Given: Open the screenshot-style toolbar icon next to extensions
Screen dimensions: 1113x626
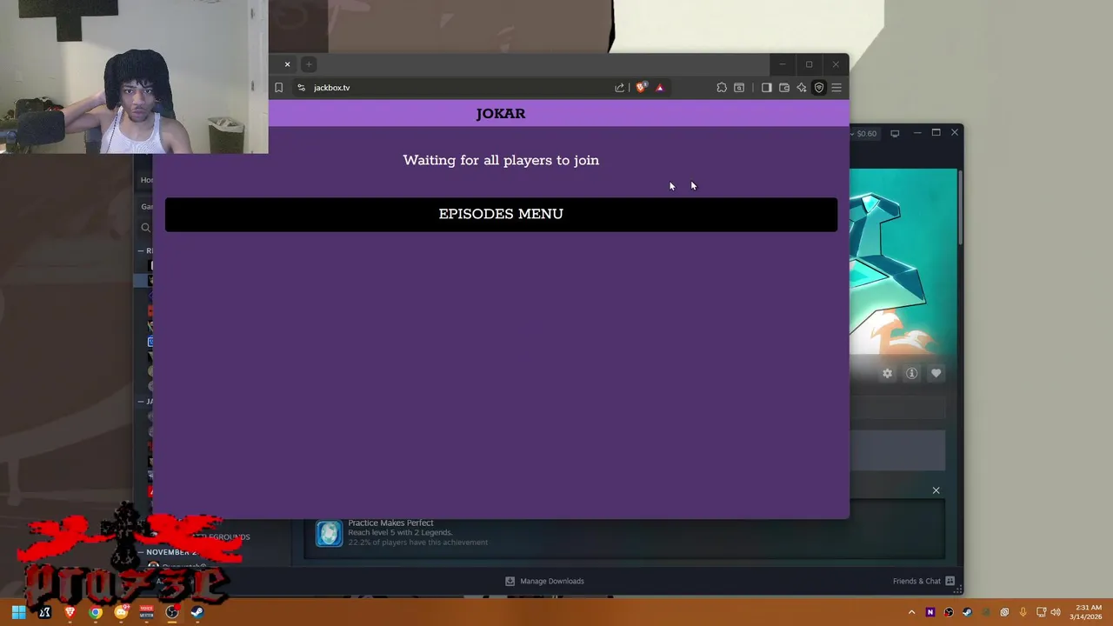Looking at the screenshot, I should (x=739, y=88).
